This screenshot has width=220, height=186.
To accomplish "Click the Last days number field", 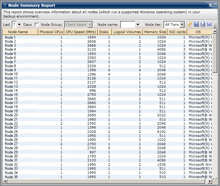I will point(14,25).
